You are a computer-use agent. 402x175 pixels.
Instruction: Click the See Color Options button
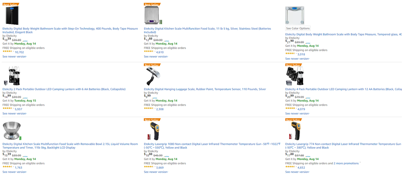[x=298, y=28]
